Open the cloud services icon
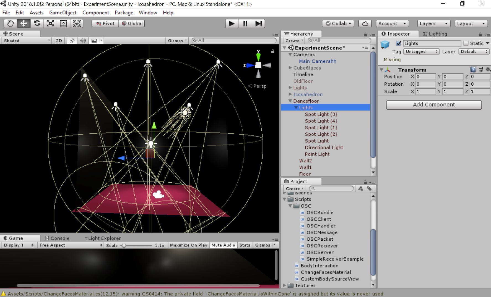Image resolution: width=491 pixels, height=297 pixels. point(365,23)
